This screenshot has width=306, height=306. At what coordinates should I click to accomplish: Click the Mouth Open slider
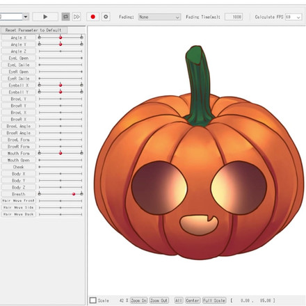coord(61,160)
